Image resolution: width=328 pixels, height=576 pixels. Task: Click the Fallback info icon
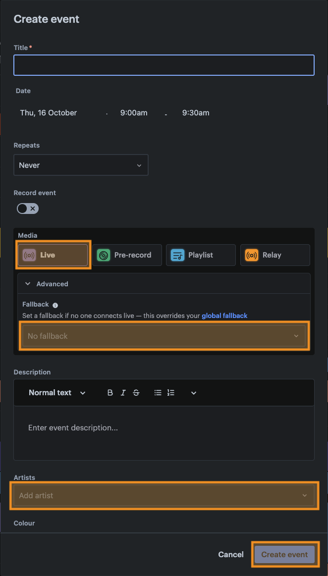pyautogui.click(x=55, y=305)
